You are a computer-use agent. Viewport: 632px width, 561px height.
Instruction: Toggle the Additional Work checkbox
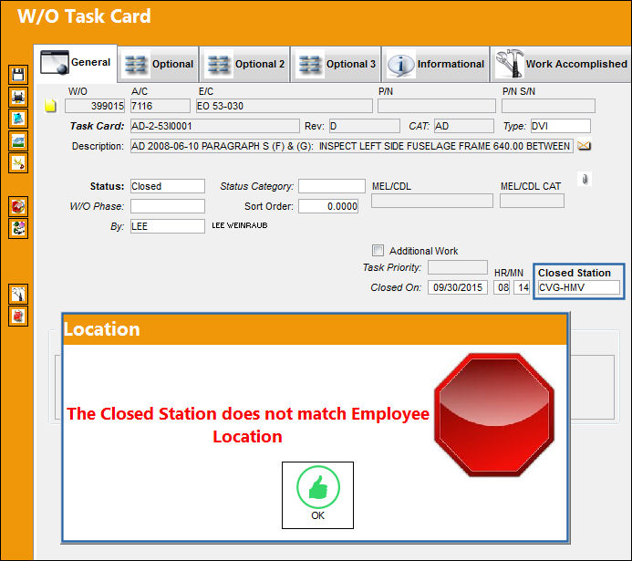point(378,250)
